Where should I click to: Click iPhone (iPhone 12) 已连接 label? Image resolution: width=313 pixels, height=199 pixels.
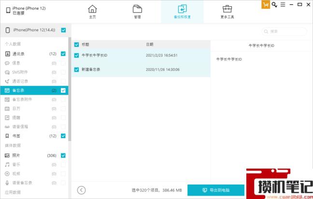point(29,11)
